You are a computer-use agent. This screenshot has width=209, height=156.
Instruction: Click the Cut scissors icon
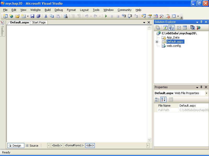[x=45, y=16]
